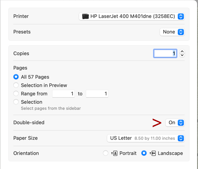The height and width of the screenshot is (169, 198).
Task: Click the Range from start page field
Action: (63, 94)
